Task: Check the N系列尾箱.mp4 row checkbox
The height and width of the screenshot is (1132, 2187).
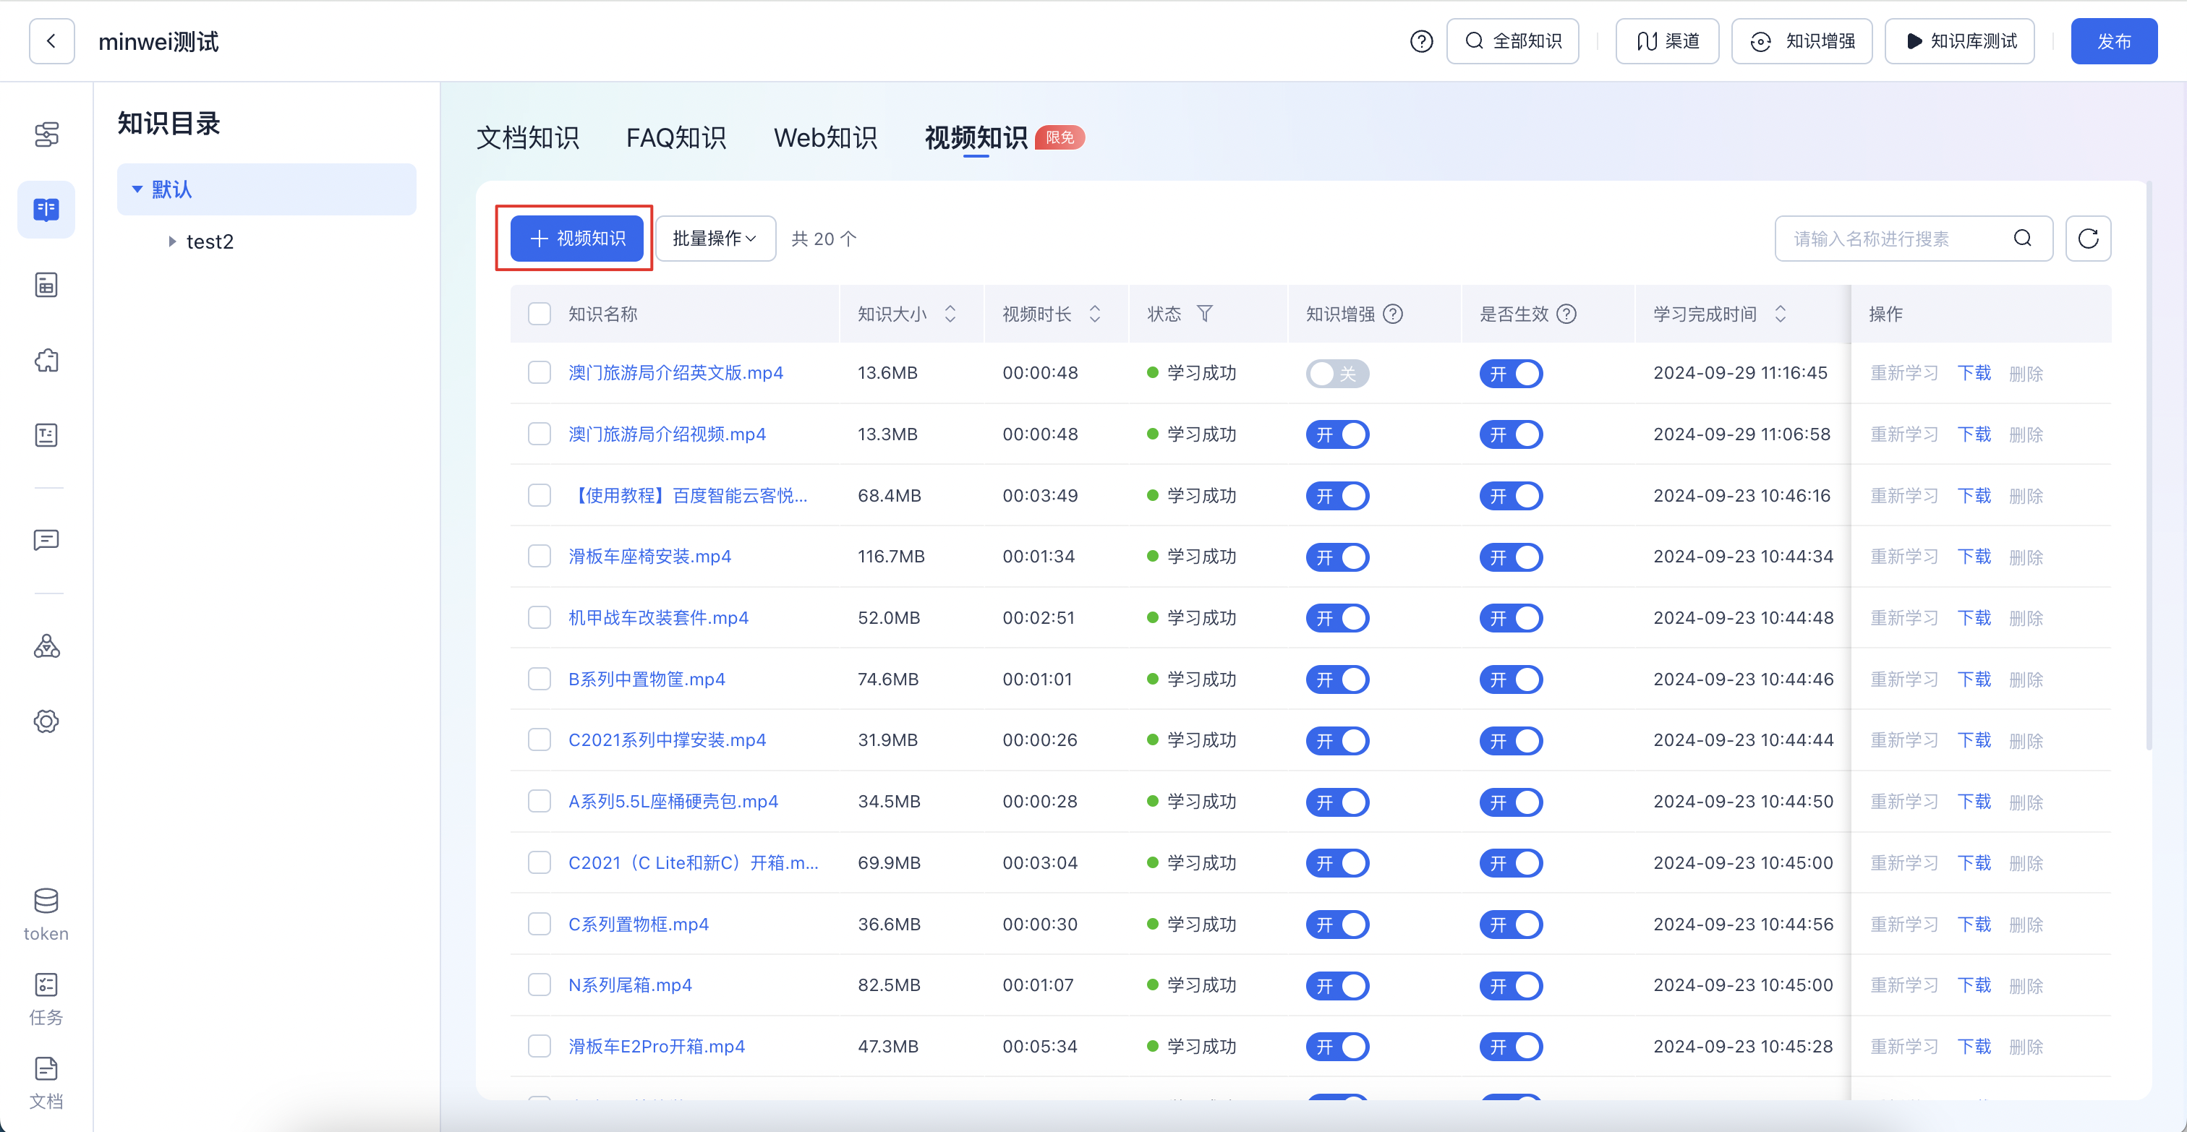Action: (x=539, y=985)
